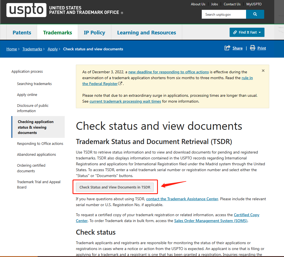Open new deadline for responding link
The height and width of the screenshot is (257, 284).
click(x=169, y=72)
